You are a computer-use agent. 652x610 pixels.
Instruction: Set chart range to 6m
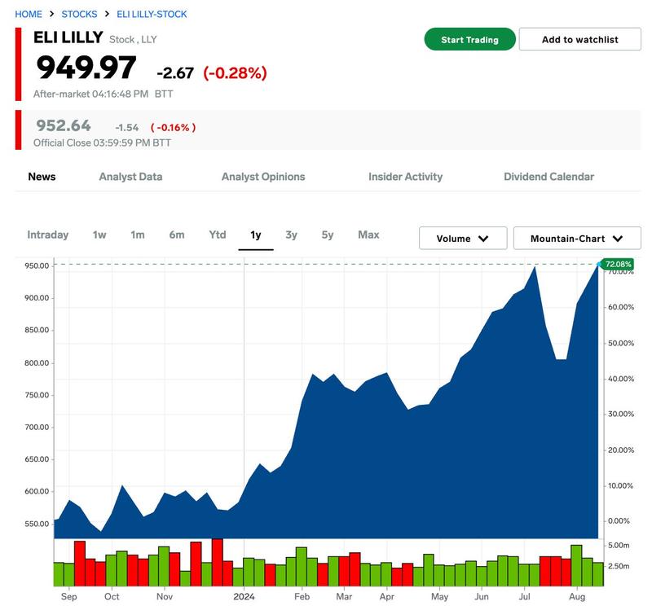click(177, 235)
